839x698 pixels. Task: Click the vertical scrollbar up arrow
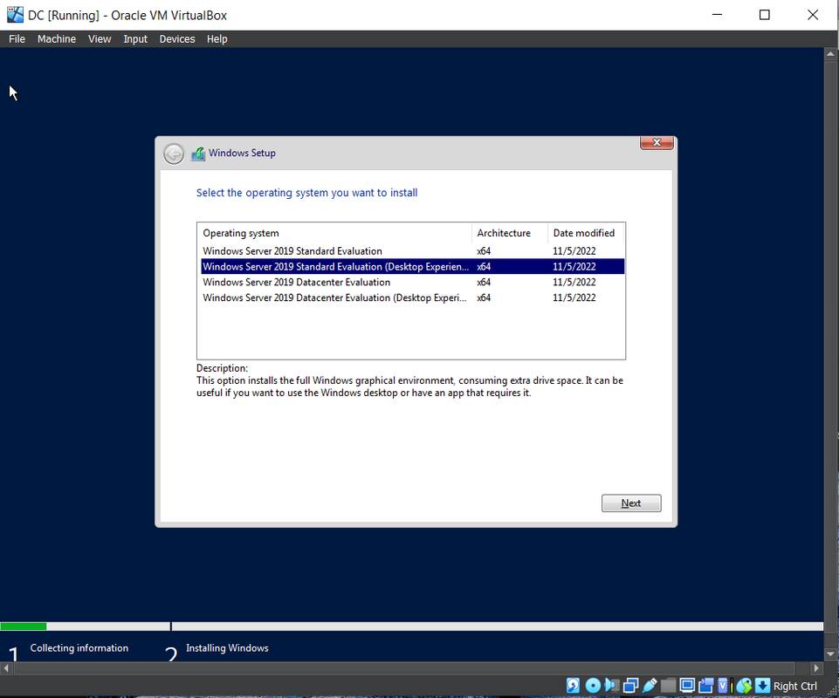click(831, 53)
